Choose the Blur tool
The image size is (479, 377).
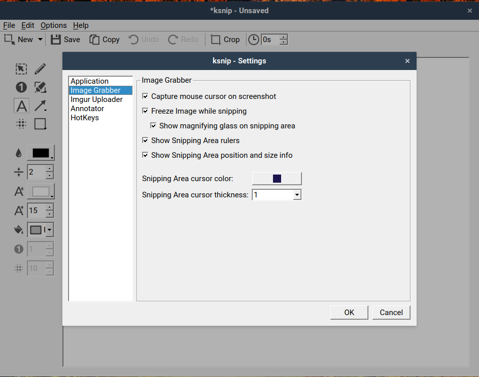(x=21, y=124)
